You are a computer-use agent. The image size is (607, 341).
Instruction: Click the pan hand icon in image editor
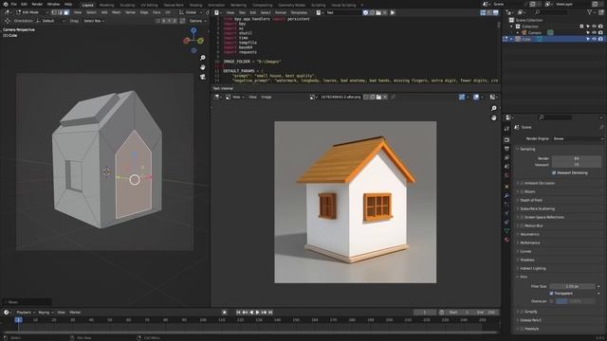pos(493,117)
